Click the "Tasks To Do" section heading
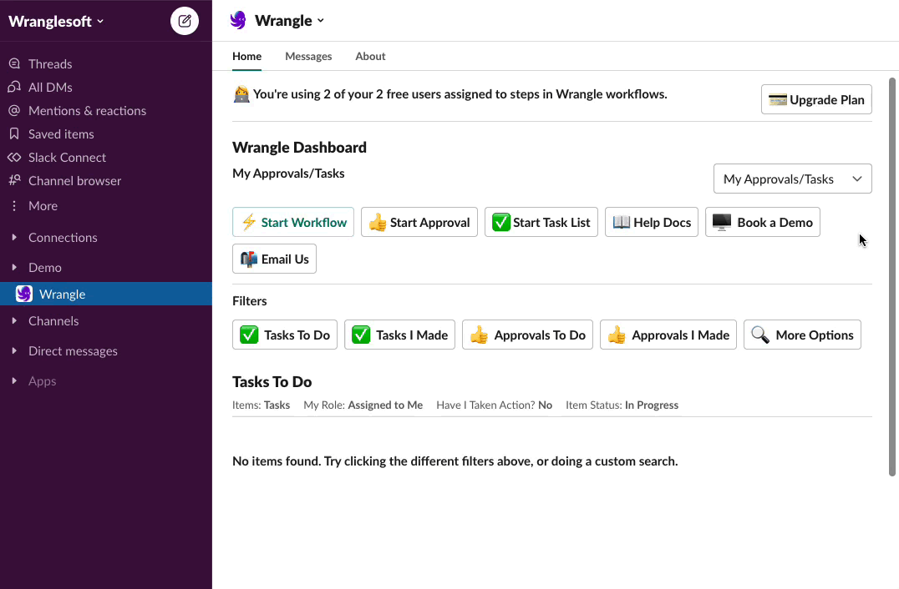The height and width of the screenshot is (589, 899). tap(272, 382)
